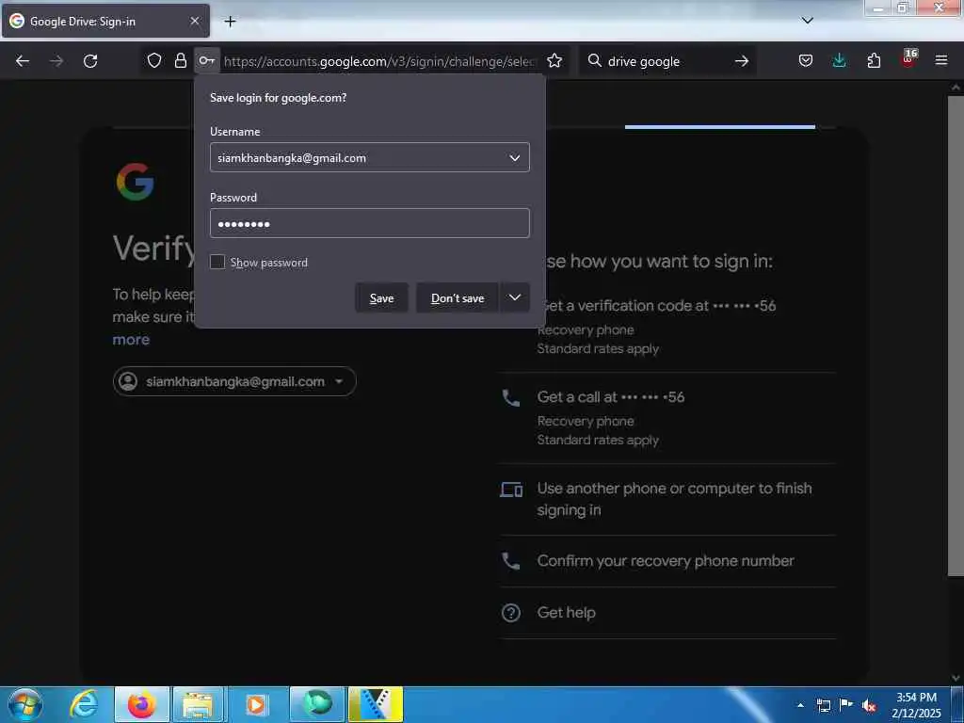964x723 pixels.
Task: Open Windows Explorer folder in taskbar
Action: coord(198,704)
